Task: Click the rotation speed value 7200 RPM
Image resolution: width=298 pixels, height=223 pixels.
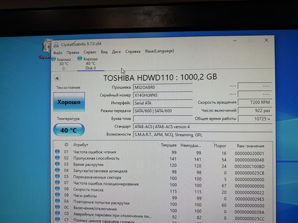Action: [x=255, y=102]
